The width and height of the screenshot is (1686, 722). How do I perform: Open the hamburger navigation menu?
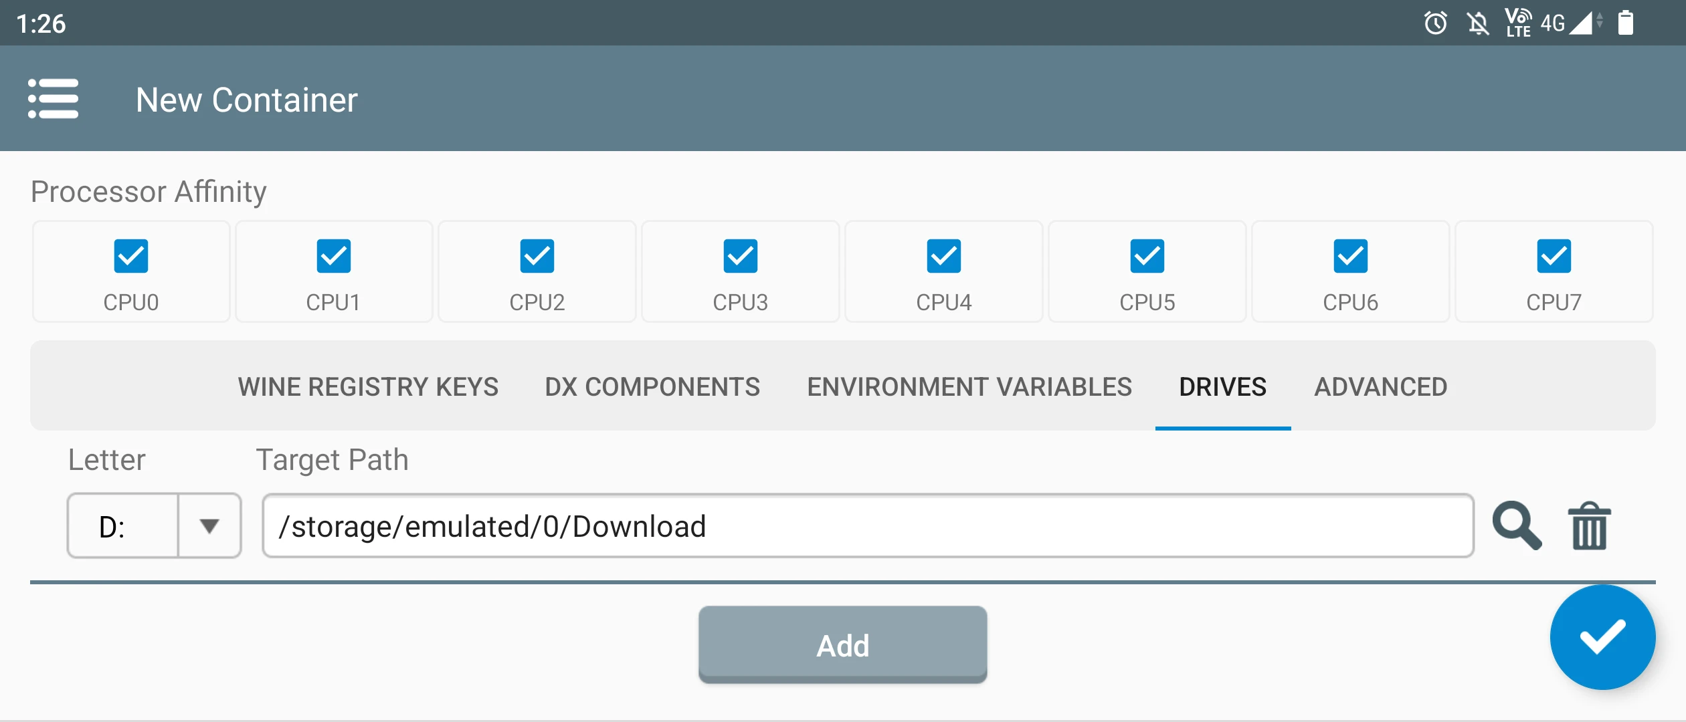[54, 99]
